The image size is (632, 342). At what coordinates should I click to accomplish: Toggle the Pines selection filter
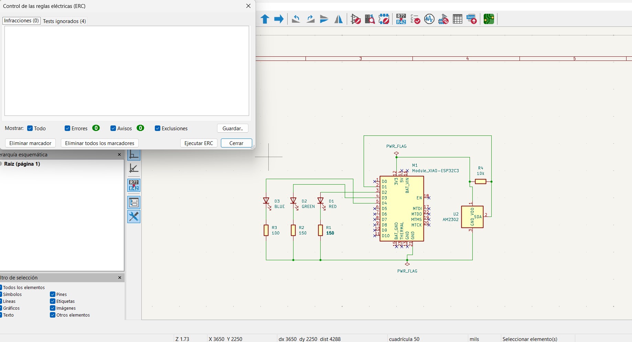(53, 294)
